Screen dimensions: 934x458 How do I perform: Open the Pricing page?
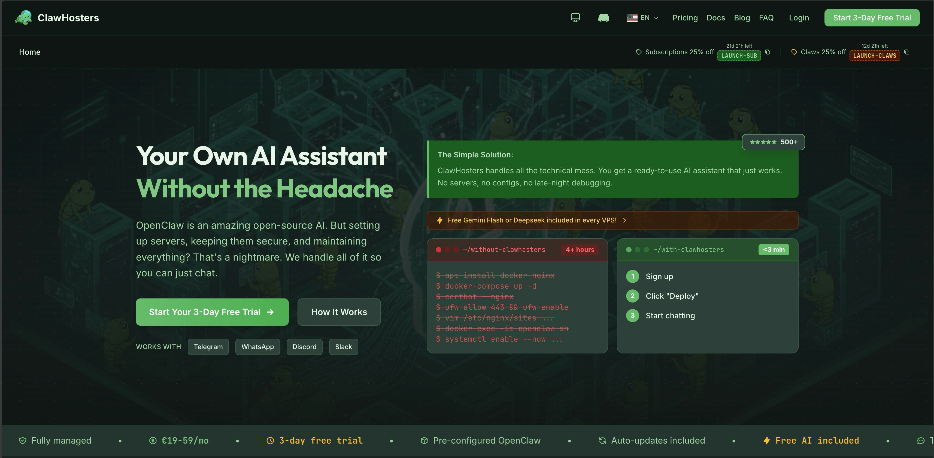685,17
